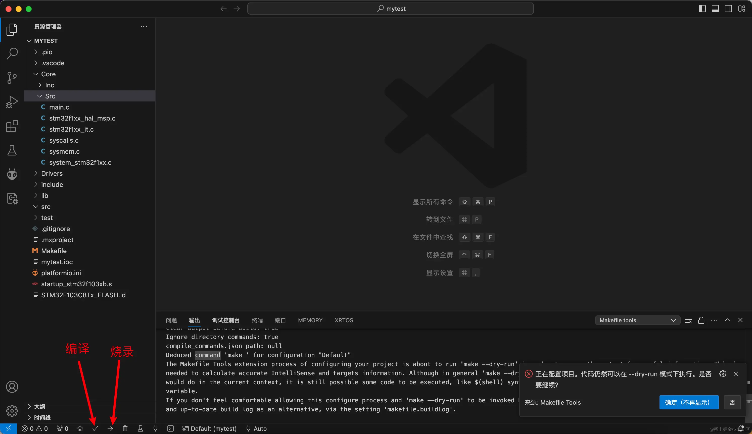Switch to the 输出 output tab
752x434 pixels.
[x=194, y=320]
